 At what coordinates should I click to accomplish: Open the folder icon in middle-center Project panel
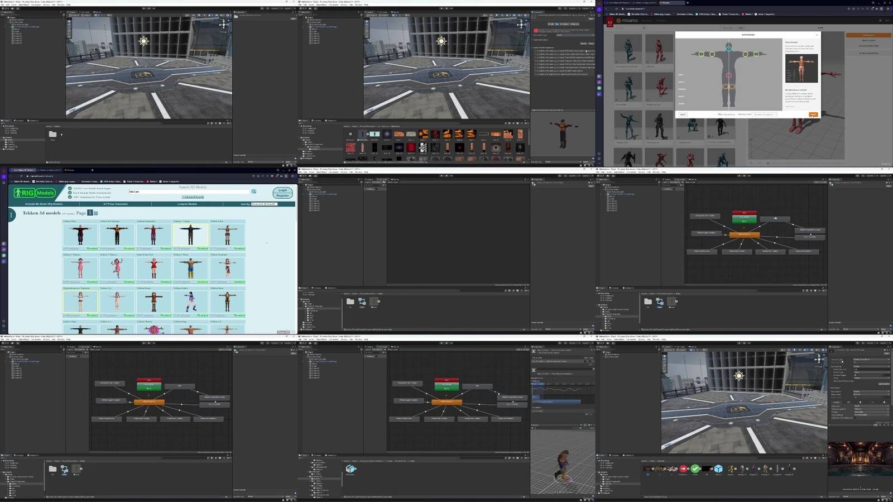(351, 302)
